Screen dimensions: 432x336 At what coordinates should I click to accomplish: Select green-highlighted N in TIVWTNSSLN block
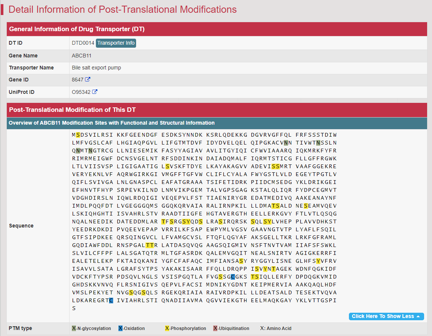coord(318,143)
